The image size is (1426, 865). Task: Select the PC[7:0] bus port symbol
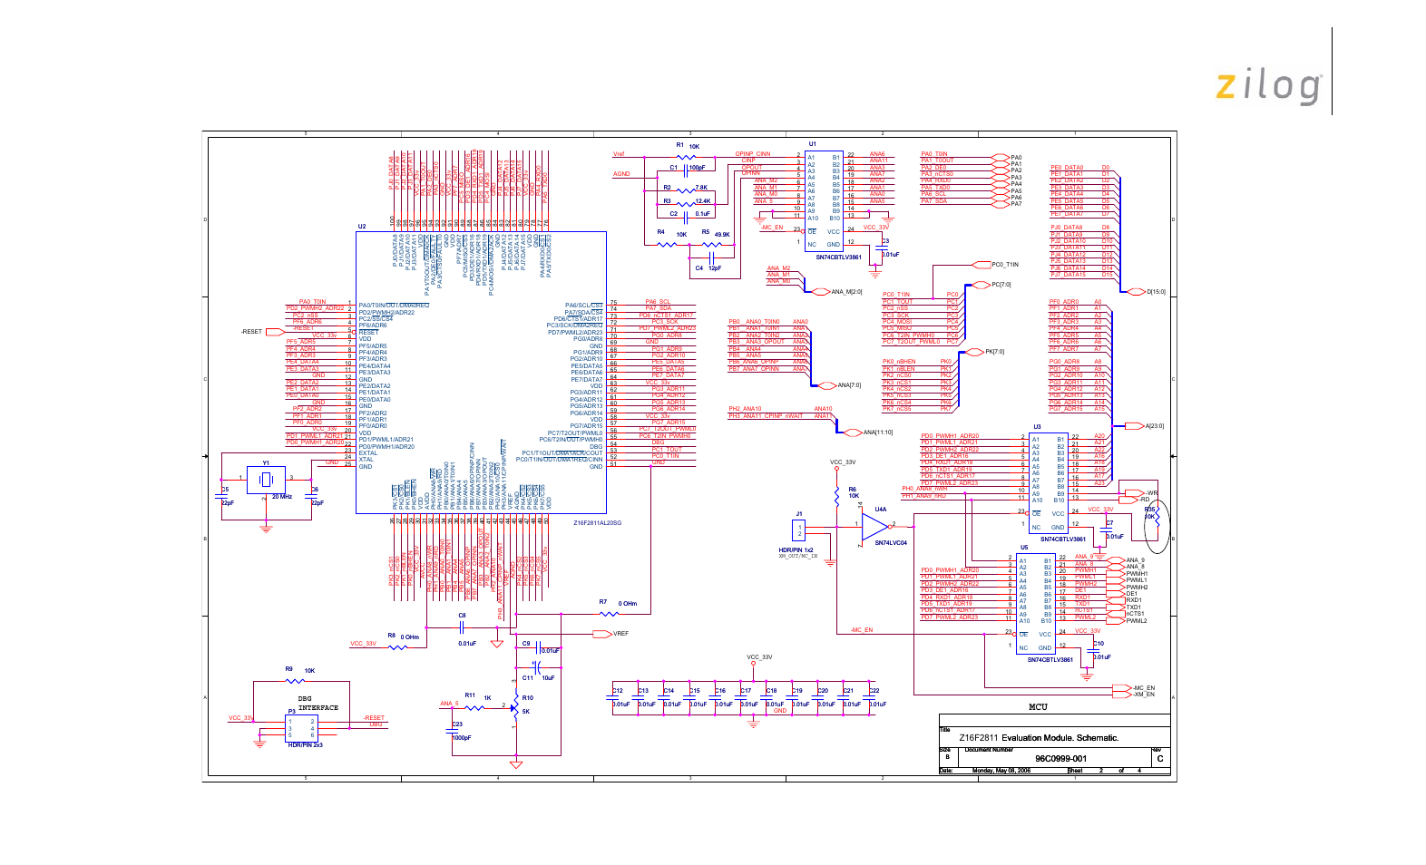tap(981, 285)
